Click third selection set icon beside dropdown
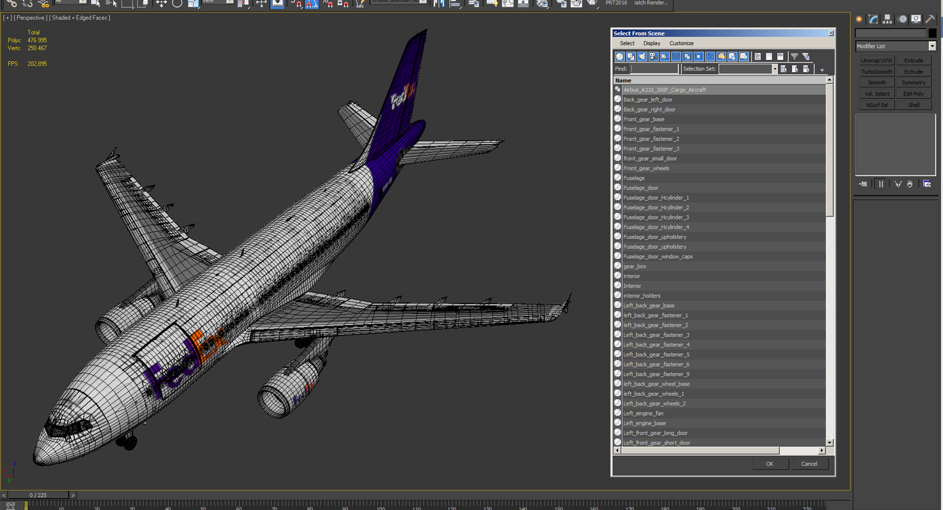943x510 pixels. pos(807,69)
